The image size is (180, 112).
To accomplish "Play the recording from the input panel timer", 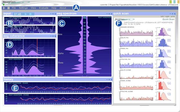I will point(26,14).
